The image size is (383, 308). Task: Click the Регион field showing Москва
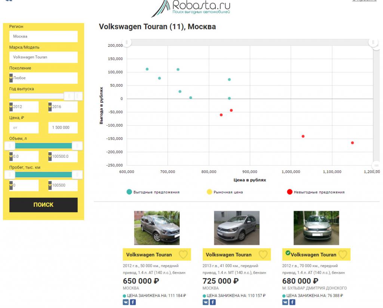coord(43,36)
